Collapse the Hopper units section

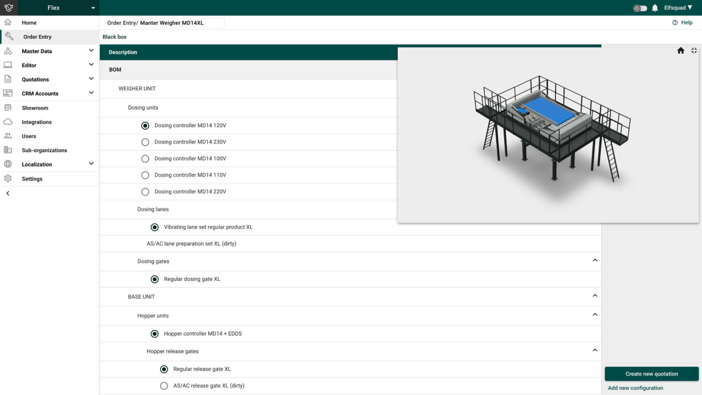pos(595,315)
